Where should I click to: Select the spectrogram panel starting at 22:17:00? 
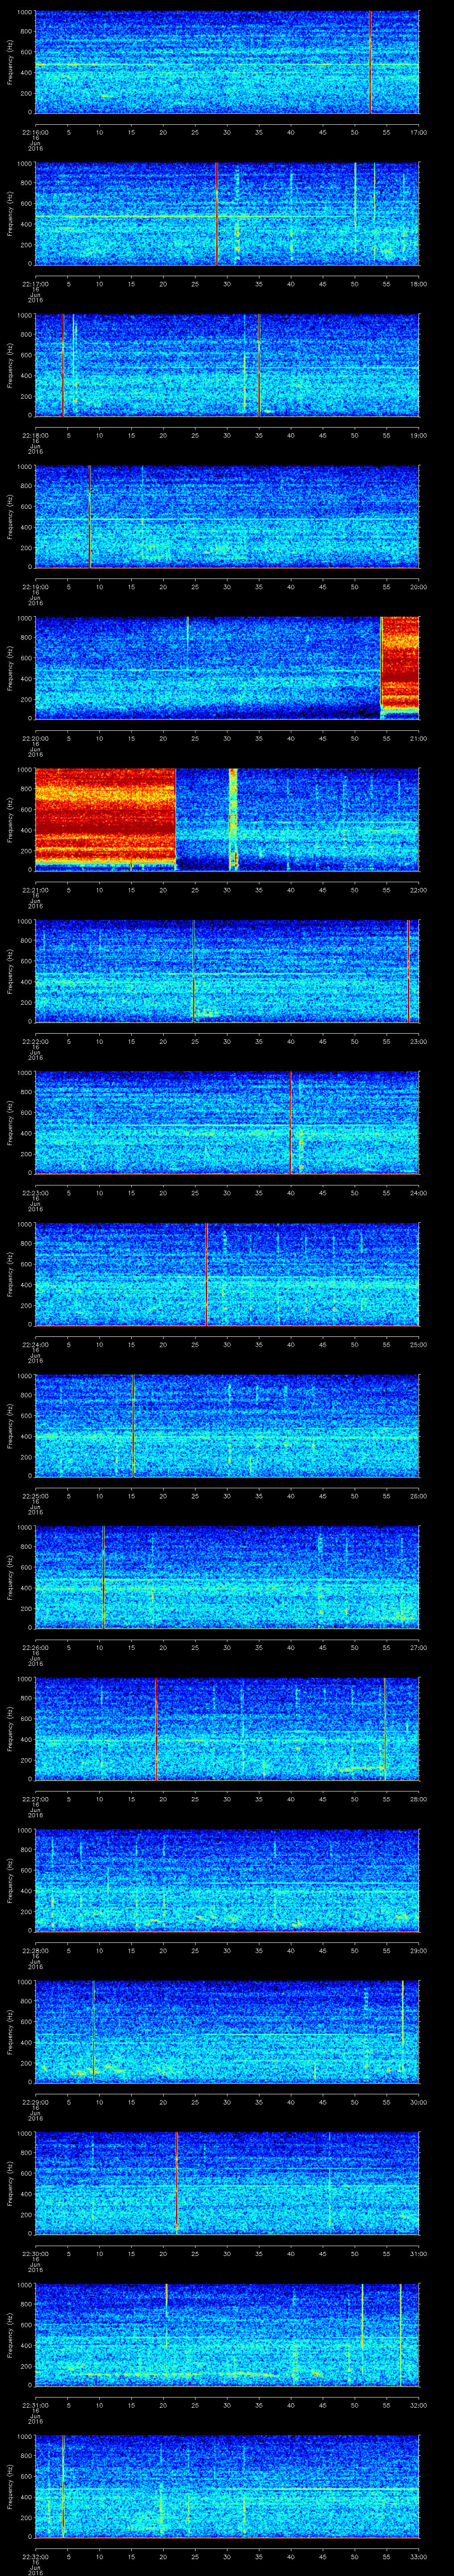click(227, 213)
